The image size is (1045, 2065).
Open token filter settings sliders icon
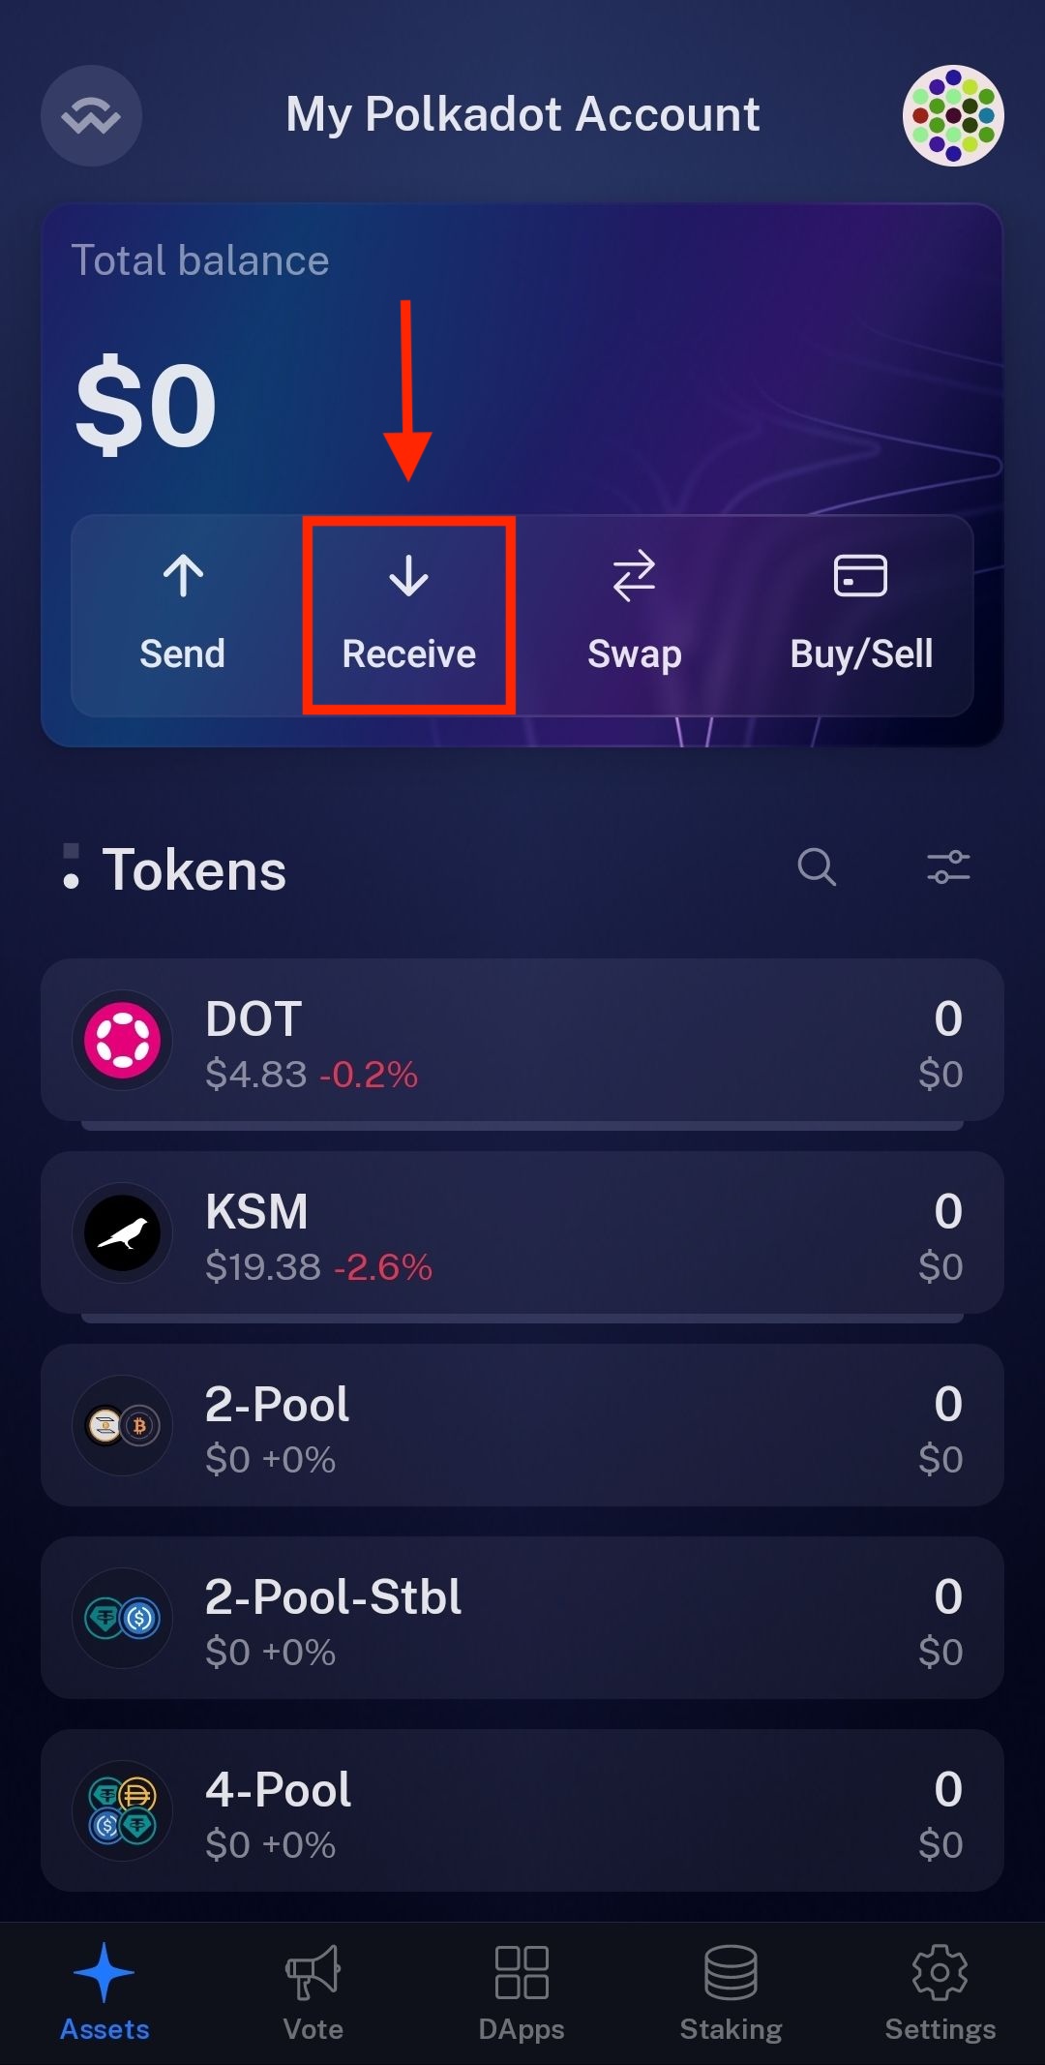click(x=948, y=866)
